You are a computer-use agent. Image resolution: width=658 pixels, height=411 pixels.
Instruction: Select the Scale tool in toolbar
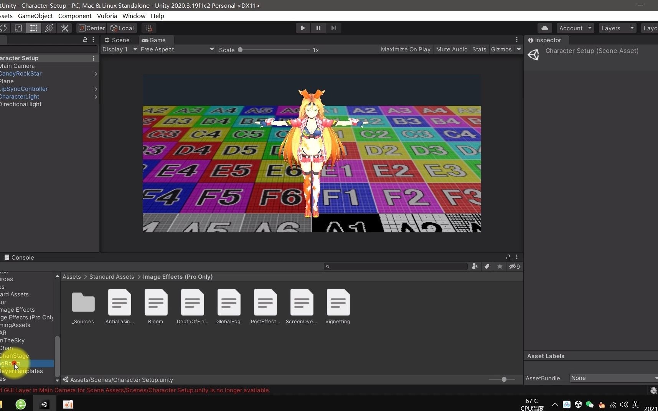click(x=18, y=28)
